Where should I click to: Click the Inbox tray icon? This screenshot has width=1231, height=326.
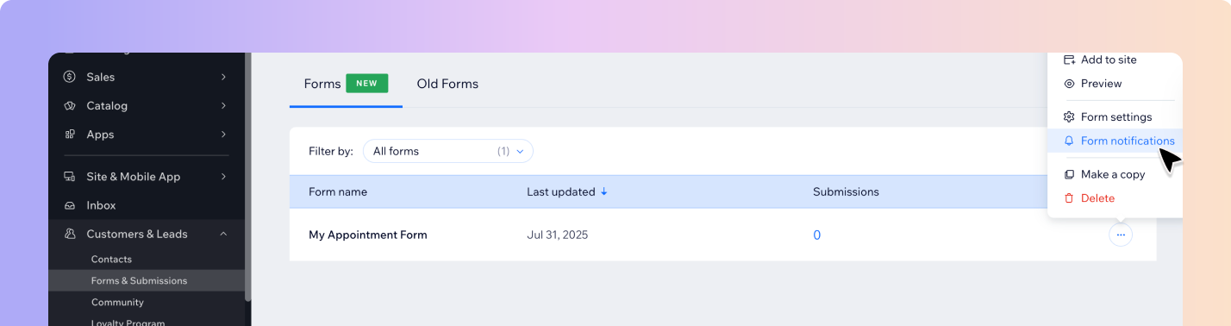(70, 205)
